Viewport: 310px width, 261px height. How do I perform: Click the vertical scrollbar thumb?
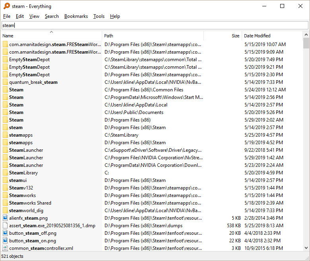[306, 43]
